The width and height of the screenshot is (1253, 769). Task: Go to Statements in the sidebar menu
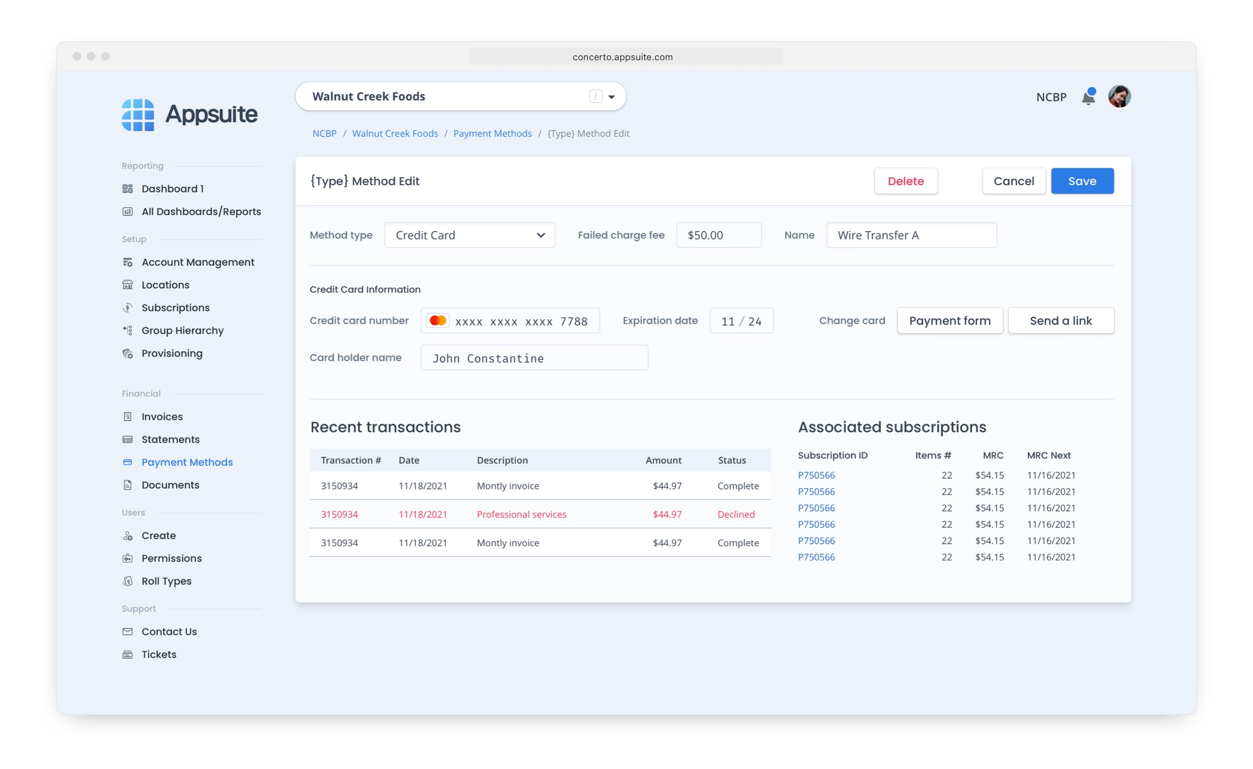(170, 440)
